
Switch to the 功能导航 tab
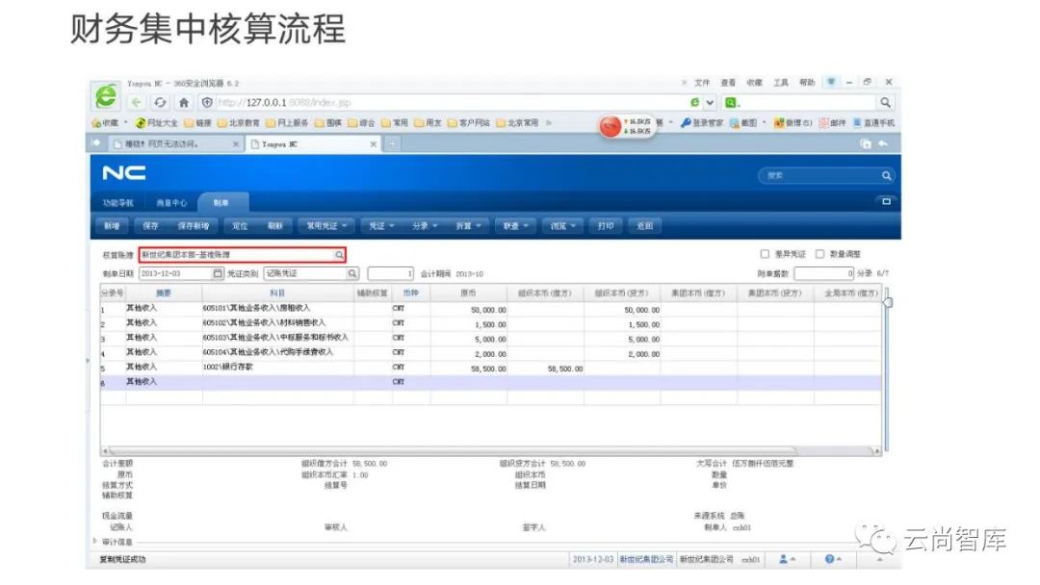[x=118, y=203]
